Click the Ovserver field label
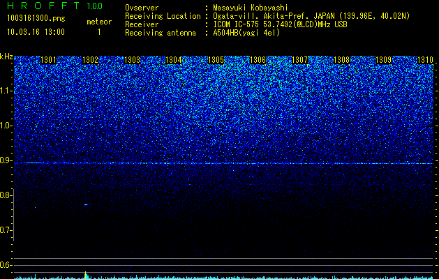439x279 pixels. pos(142,8)
